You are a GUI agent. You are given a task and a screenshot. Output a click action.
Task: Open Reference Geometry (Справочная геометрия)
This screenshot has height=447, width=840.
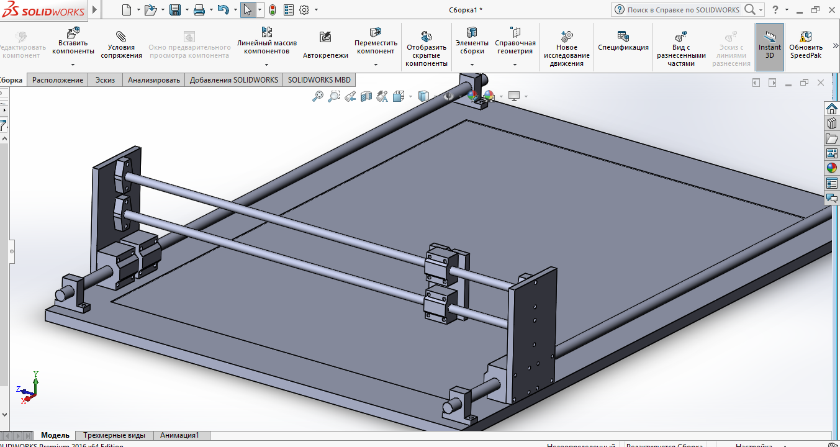(515, 41)
